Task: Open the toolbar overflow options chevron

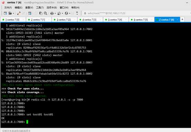Action: [x=77, y=13]
